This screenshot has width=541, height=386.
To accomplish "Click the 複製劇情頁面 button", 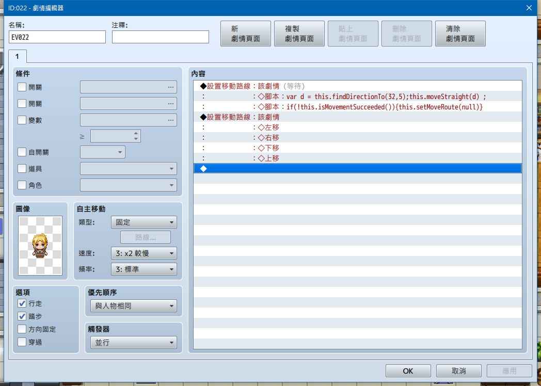I will point(299,34).
